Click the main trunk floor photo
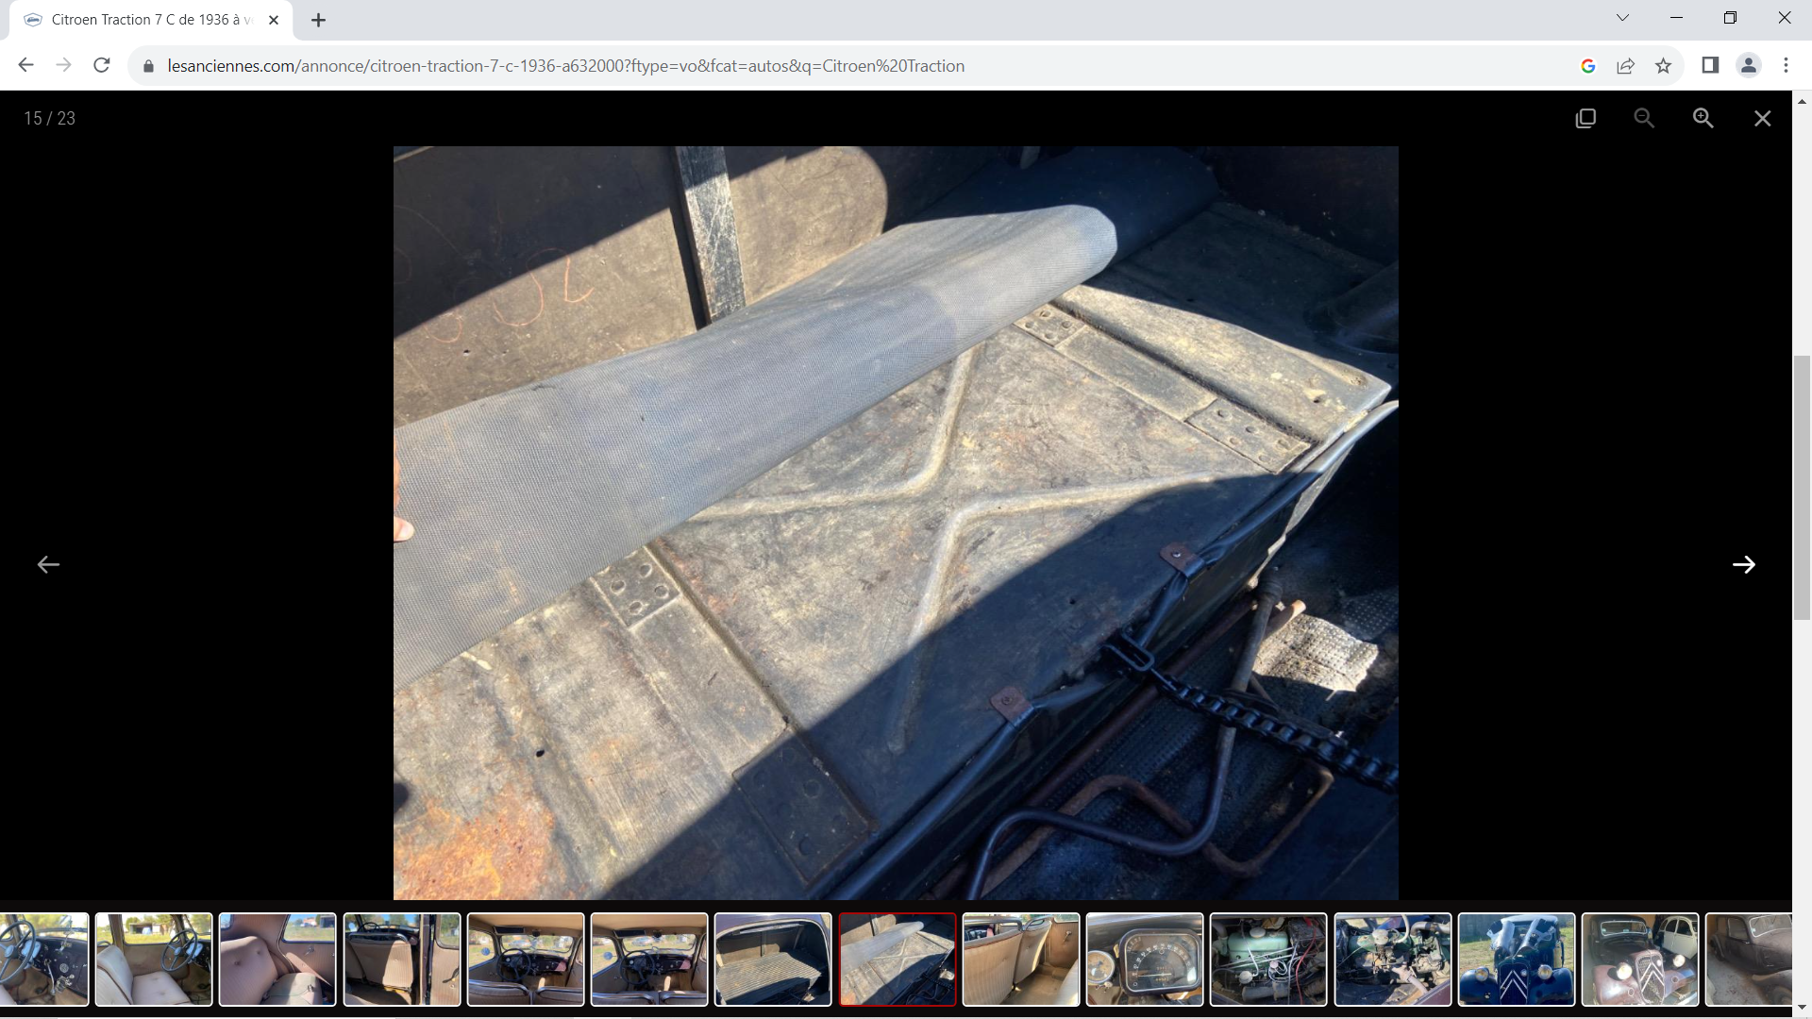Image resolution: width=1812 pixels, height=1019 pixels. 896,523
